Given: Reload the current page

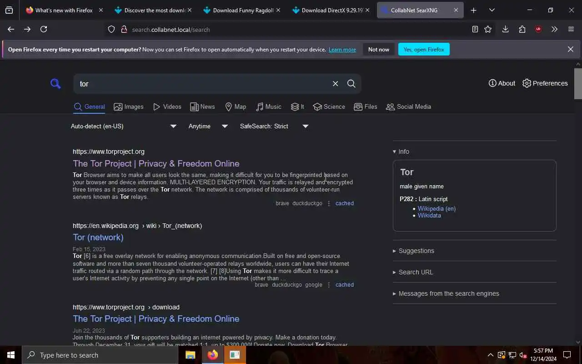Looking at the screenshot, I should (x=44, y=29).
